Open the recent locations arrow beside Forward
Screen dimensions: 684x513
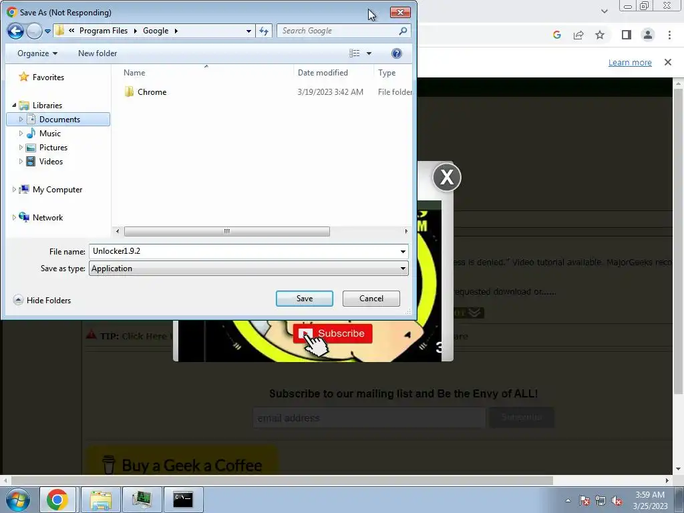pyautogui.click(x=47, y=31)
